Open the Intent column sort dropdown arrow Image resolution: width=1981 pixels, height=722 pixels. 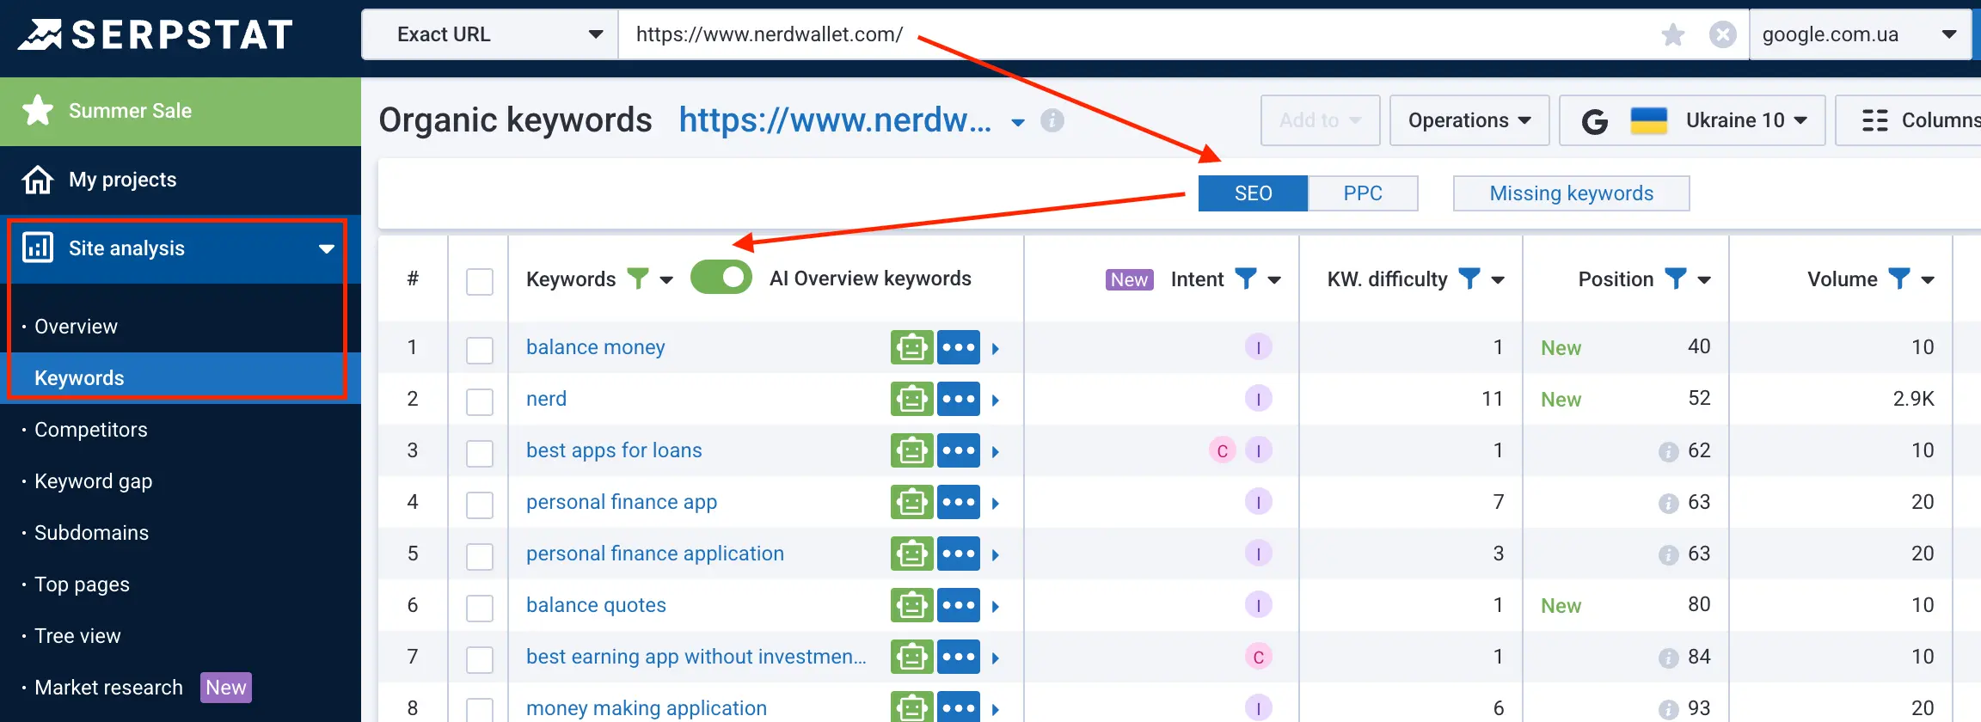pyautogui.click(x=1274, y=279)
